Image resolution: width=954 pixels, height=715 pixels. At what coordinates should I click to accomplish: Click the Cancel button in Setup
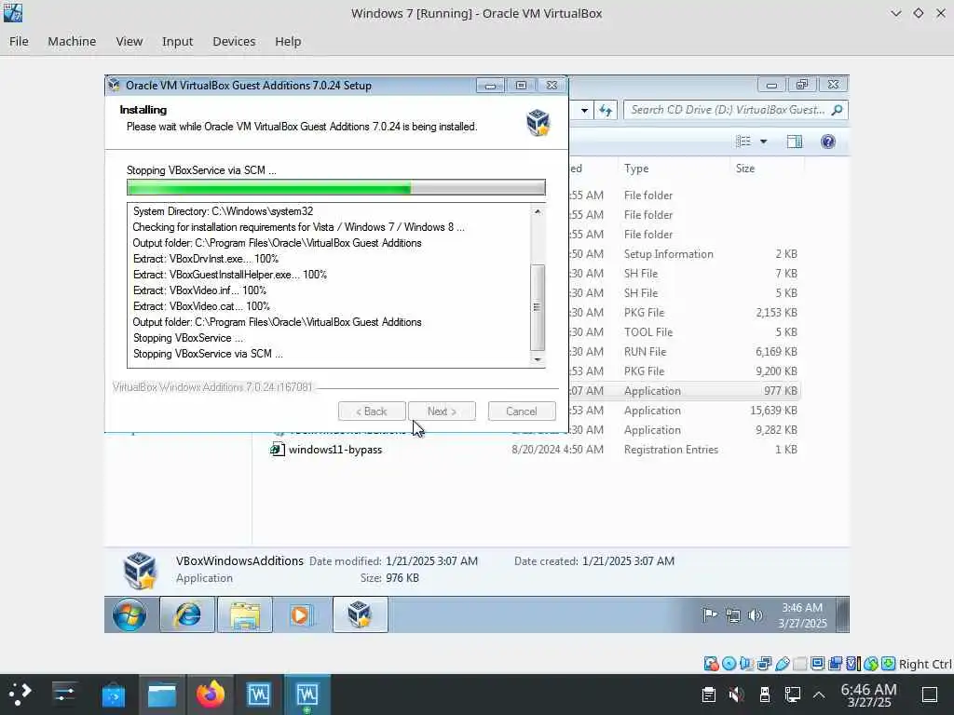(522, 411)
